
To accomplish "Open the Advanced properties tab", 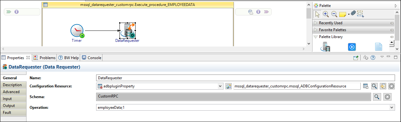I will (11, 92).
